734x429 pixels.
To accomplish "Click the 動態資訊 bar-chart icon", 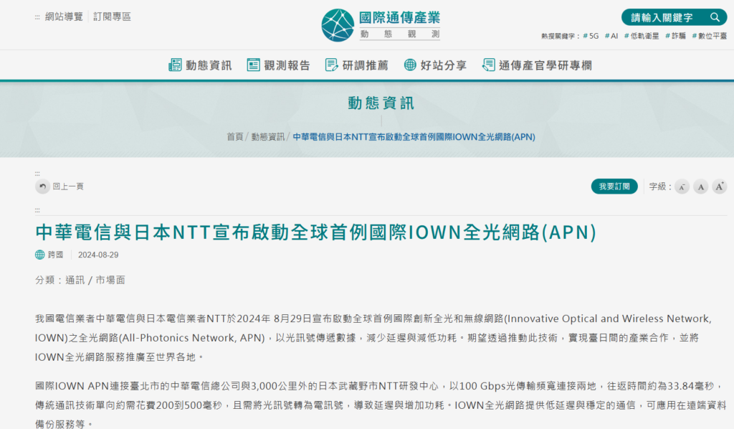I will tap(174, 65).
